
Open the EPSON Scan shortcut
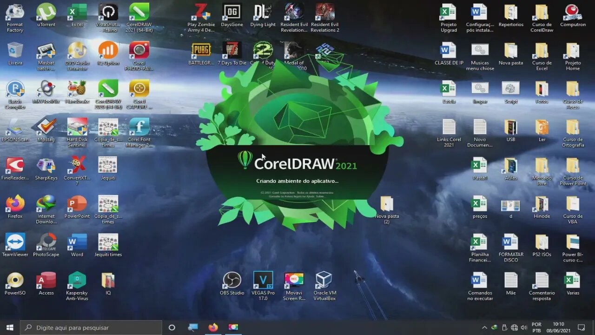15,130
